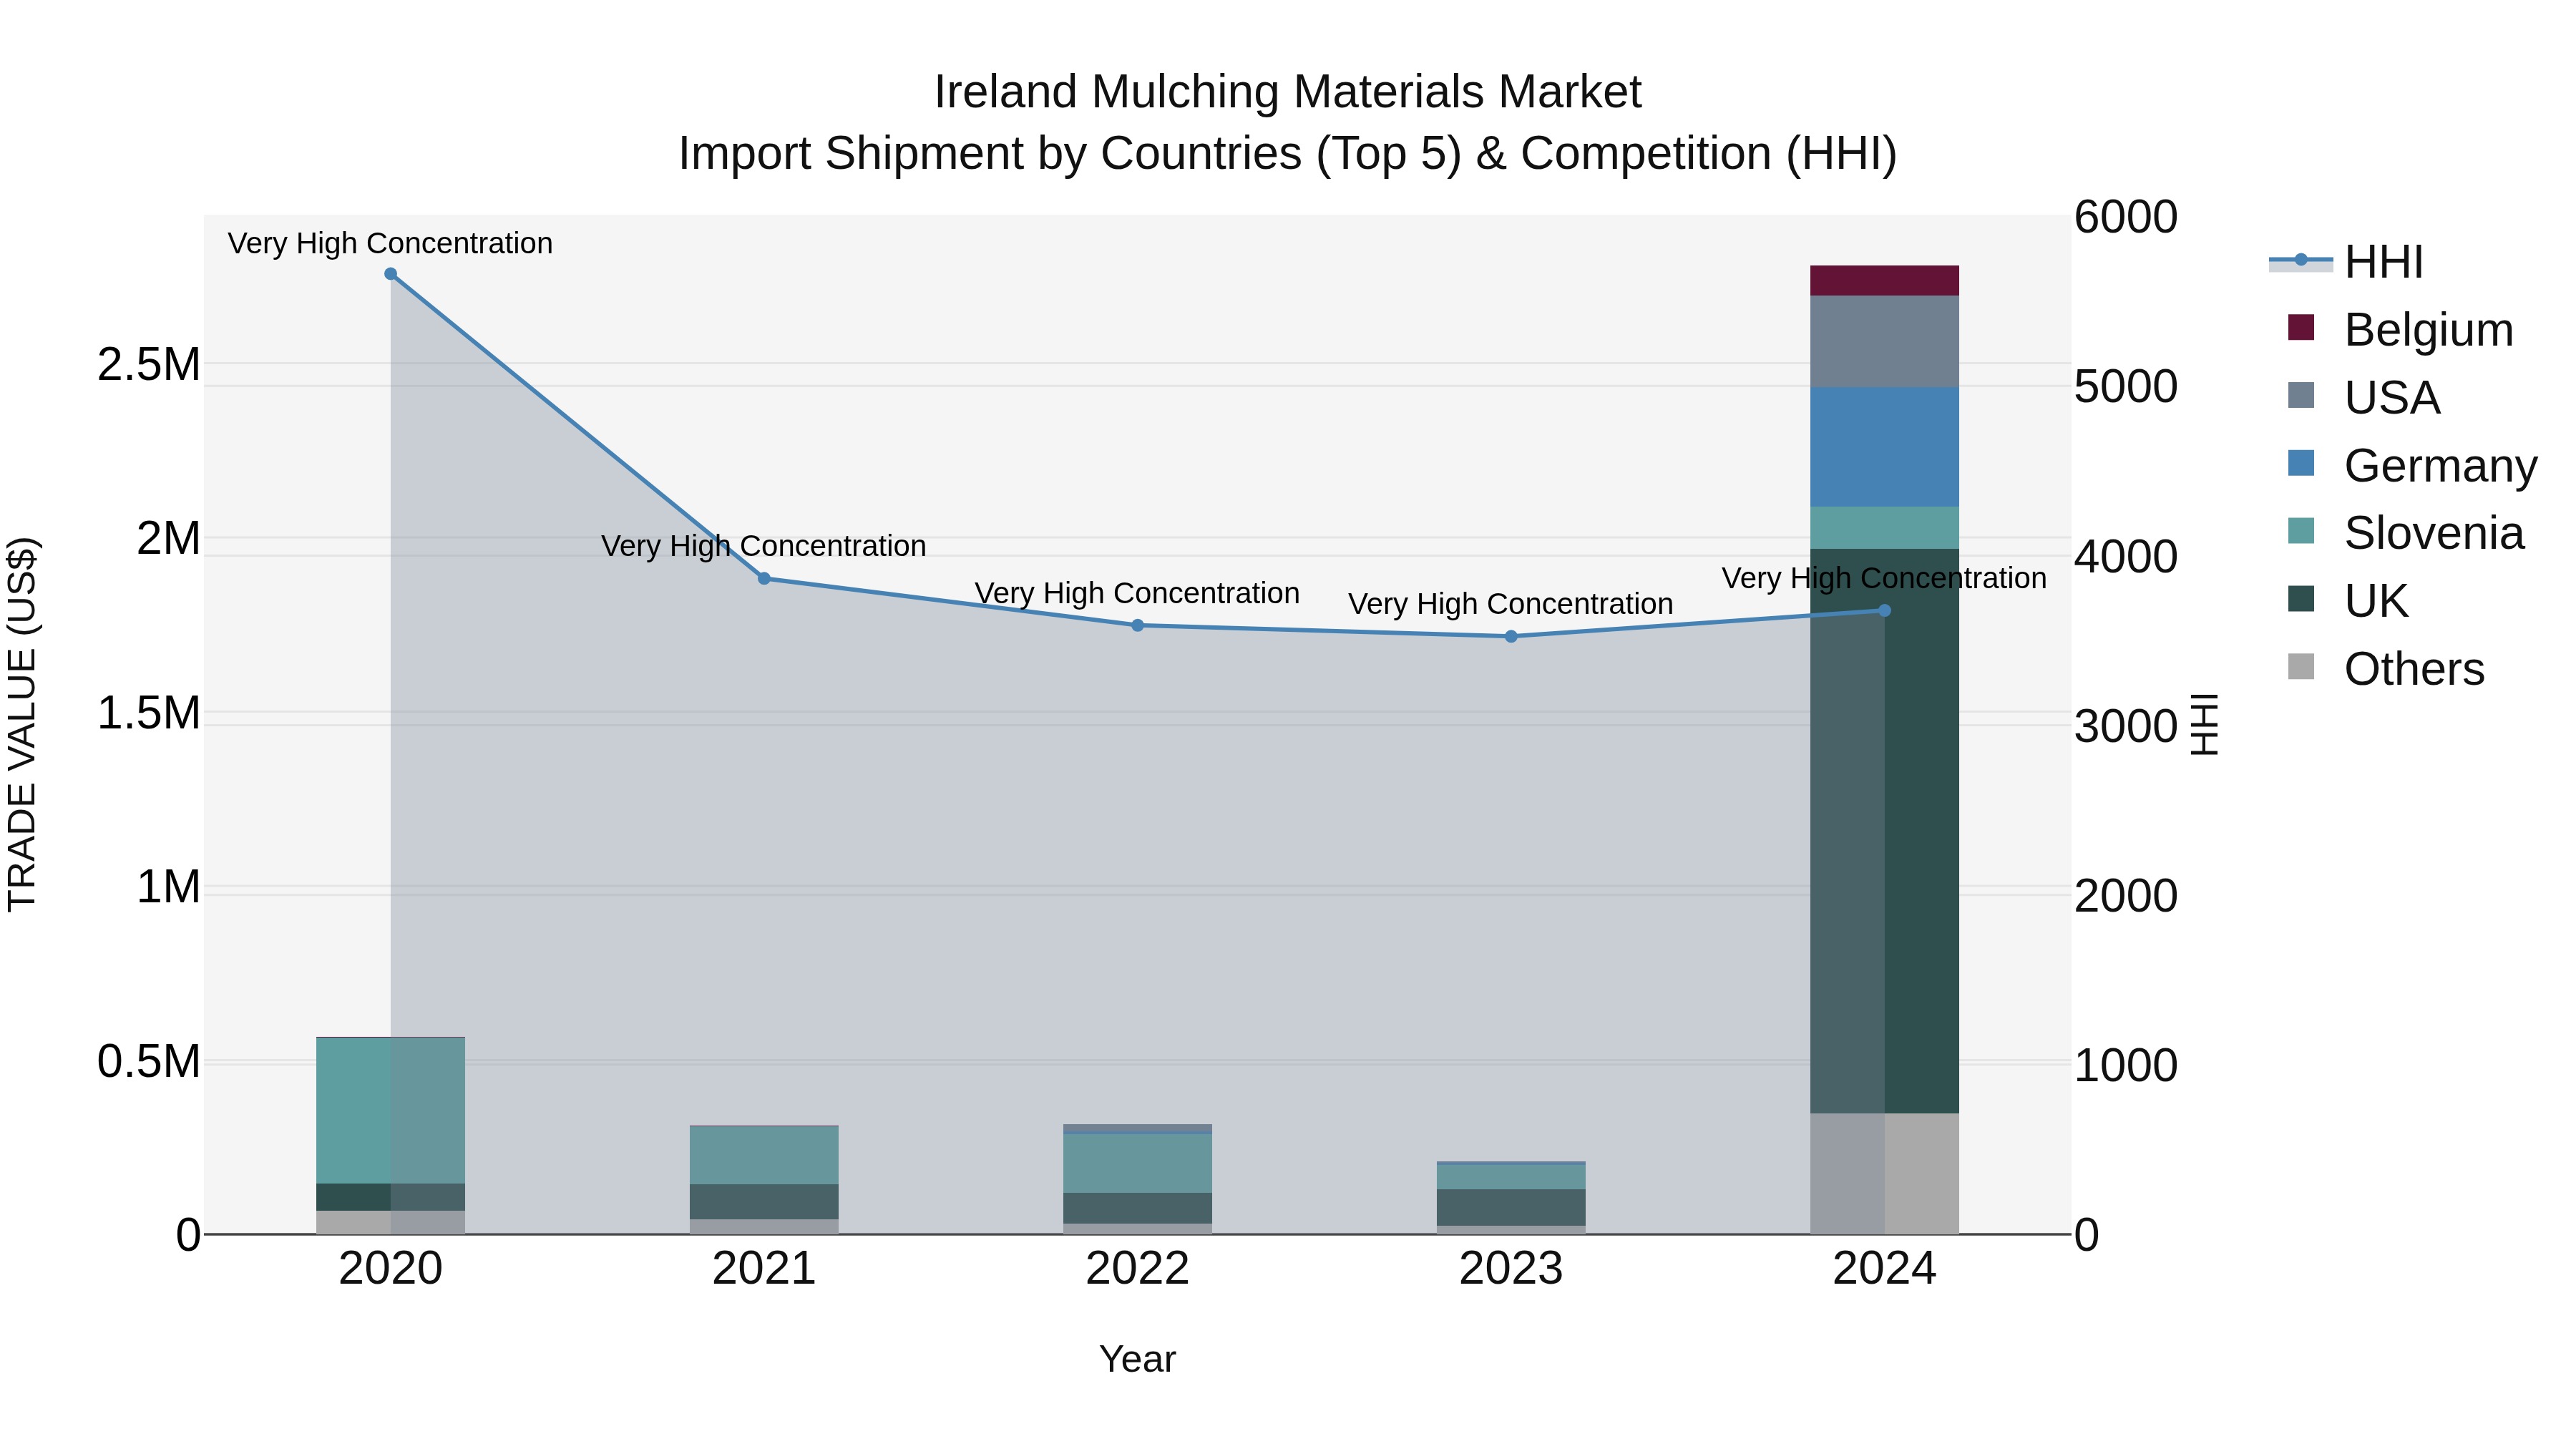Click the Others segment of 2024 bar
2576x1449 pixels.
click(1885, 1173)
